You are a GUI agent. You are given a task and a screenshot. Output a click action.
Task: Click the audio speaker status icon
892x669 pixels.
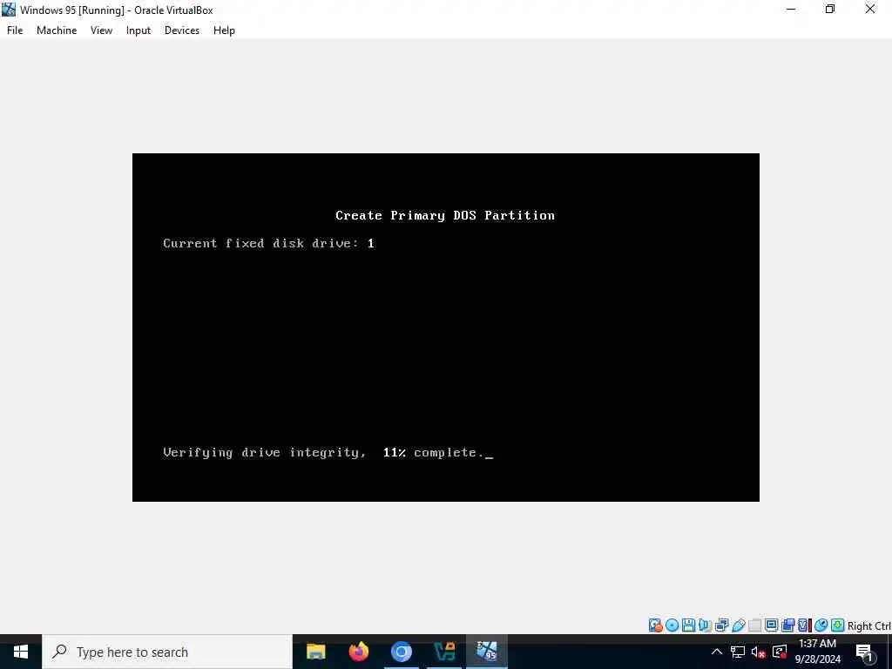(x=705, y=625)
